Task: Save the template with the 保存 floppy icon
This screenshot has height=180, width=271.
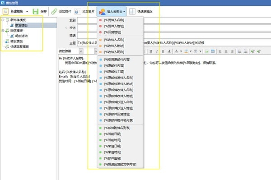Action: tap(36, 11)
